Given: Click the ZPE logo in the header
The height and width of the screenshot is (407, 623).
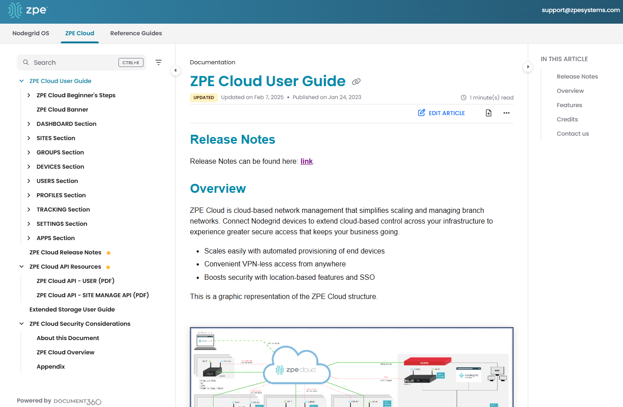Looking at the screenshot, I should click(x=28, y=10).
